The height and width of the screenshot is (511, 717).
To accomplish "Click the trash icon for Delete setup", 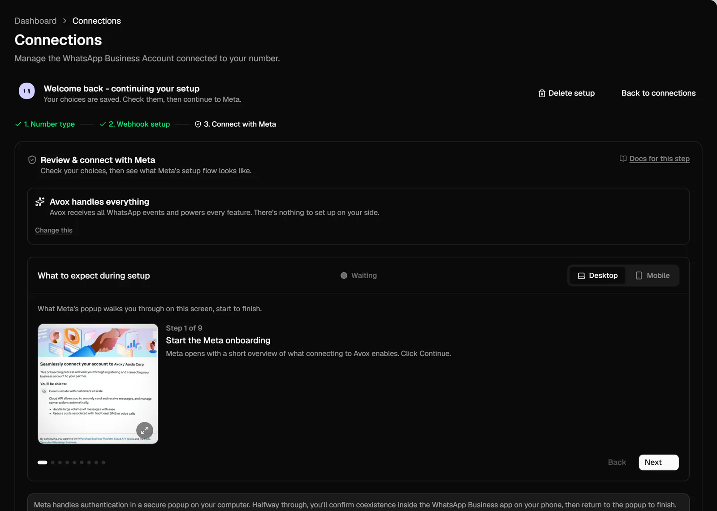I will [x=542, y=93].
